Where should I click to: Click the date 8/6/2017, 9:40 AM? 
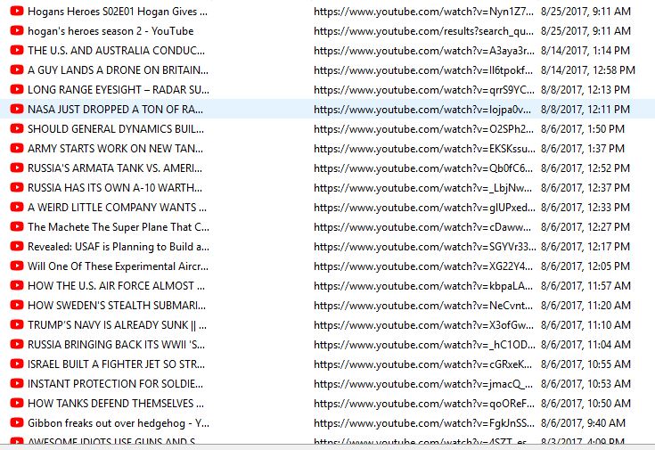583,423
